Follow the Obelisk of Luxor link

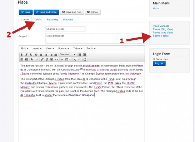point(70,70)
